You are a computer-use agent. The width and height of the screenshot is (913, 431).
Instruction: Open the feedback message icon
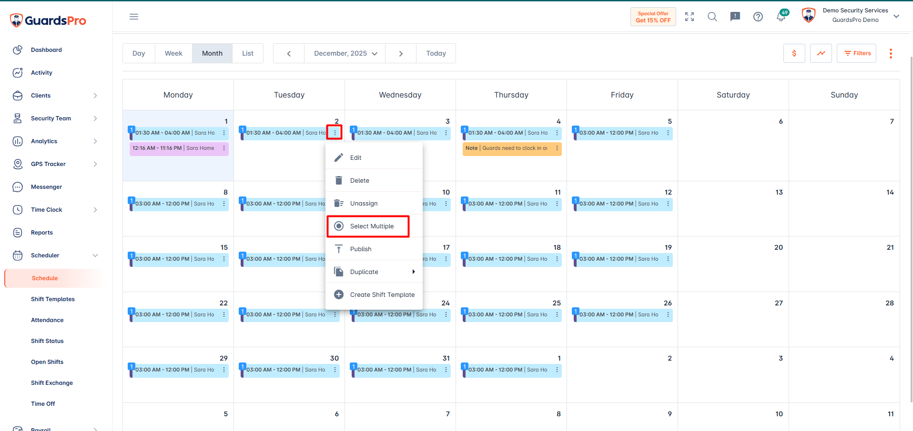pyautogui.click(x=735, y=17)
